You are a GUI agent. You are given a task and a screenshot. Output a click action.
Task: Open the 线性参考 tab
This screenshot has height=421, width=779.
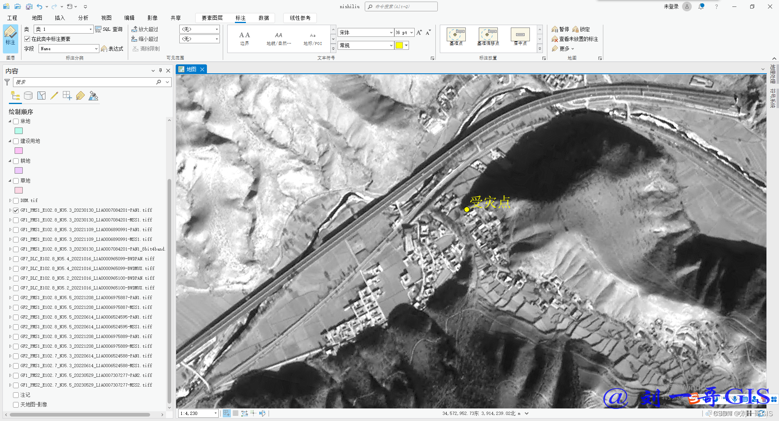click(x=300, y=18)
